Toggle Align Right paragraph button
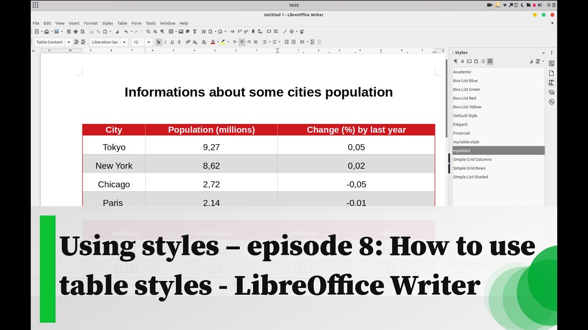 click(249, 42)
